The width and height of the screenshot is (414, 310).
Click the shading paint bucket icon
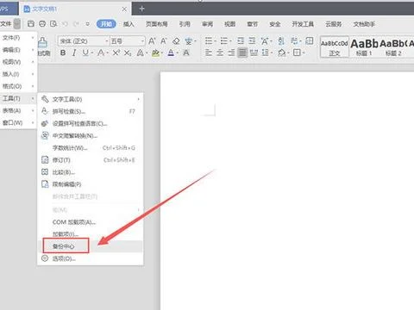(x=282, y=53)
